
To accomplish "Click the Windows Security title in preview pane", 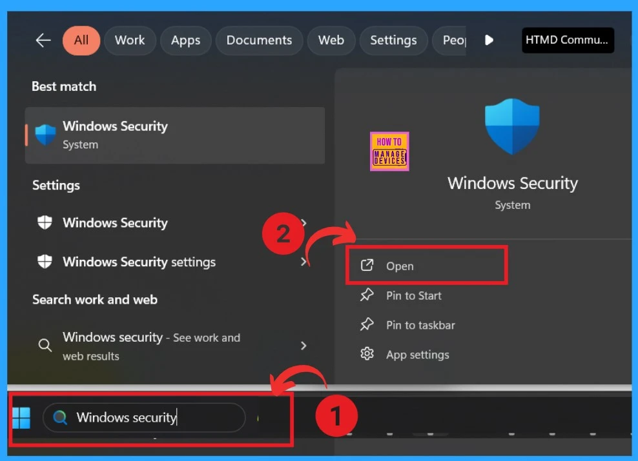I will pyautogui.click(x=512, y=183).
